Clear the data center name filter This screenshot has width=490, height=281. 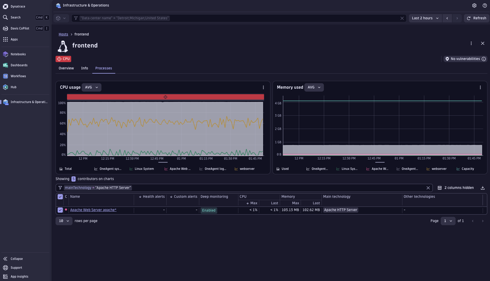click(402, 18)
